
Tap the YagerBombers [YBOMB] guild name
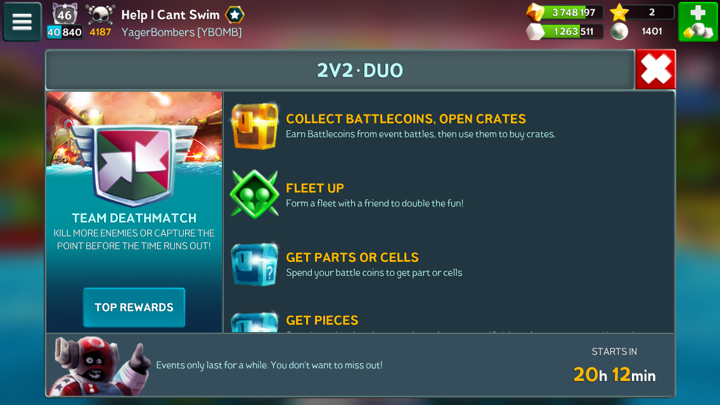tap(181, 32)
